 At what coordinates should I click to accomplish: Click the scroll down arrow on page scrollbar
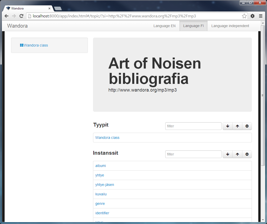(263, 220)
